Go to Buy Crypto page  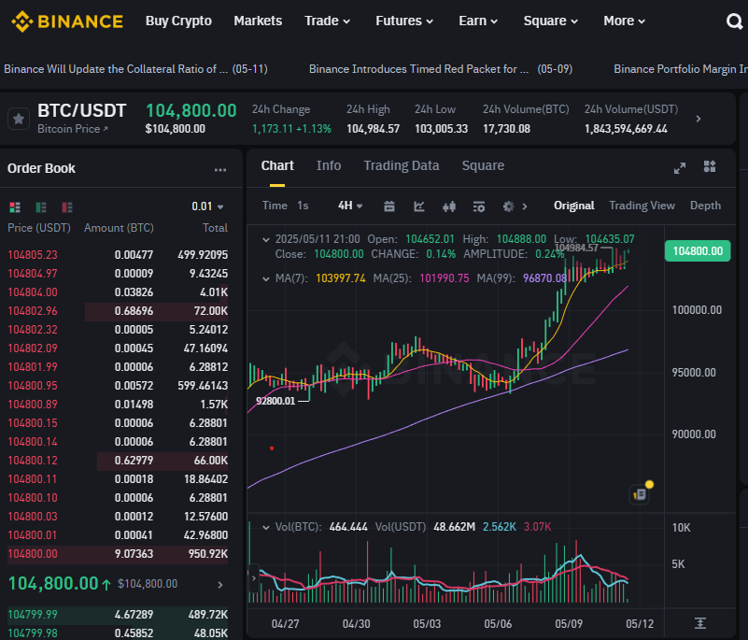tap(178, 21)
